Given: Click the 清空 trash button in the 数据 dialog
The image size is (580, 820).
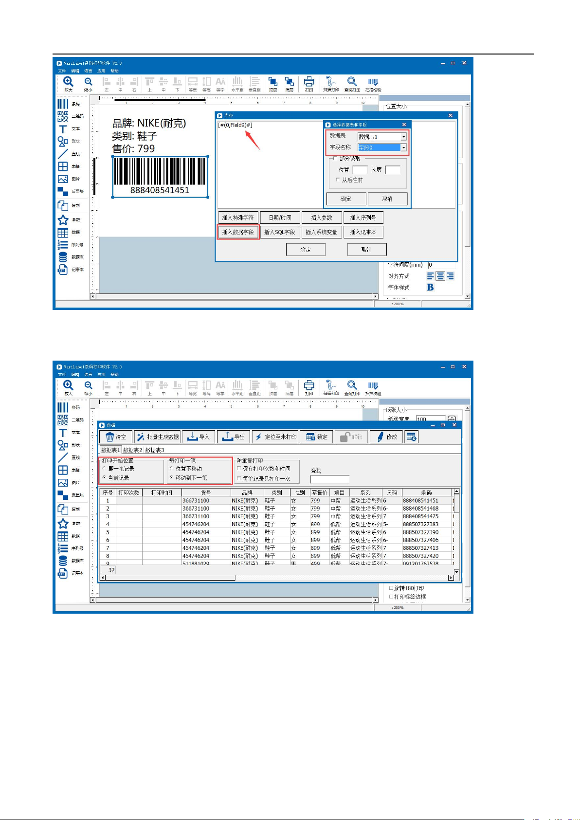Looking at the screenshot, I should pos(116,437).
